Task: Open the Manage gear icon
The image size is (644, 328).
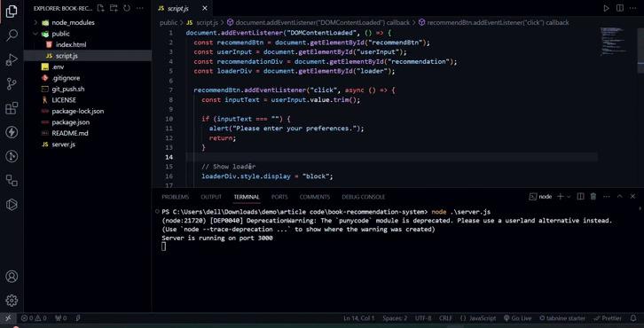Action: tap(12, 301)
